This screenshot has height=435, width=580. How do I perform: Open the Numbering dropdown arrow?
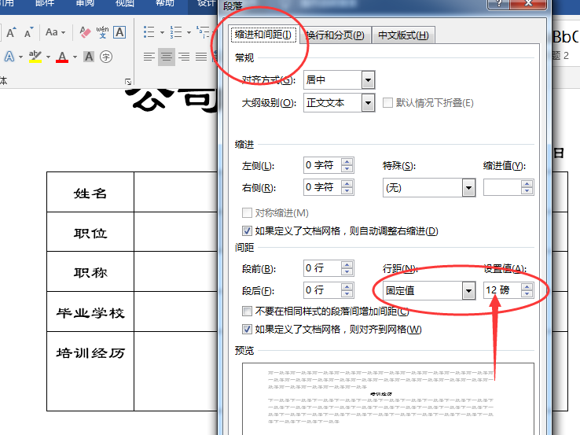tap(189, 32)
